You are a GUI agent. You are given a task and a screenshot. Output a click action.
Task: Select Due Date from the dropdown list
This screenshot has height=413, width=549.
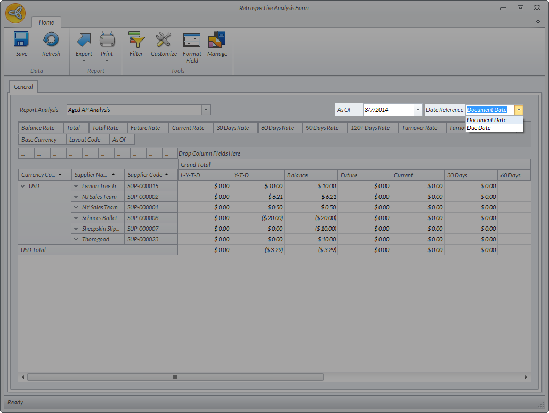point(479,128)
